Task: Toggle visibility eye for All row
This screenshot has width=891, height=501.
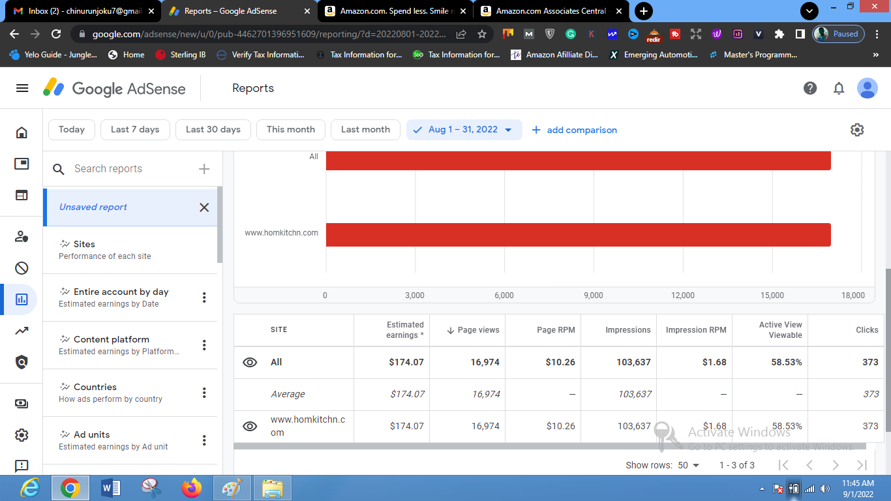Action: click(x=250, y=362)
